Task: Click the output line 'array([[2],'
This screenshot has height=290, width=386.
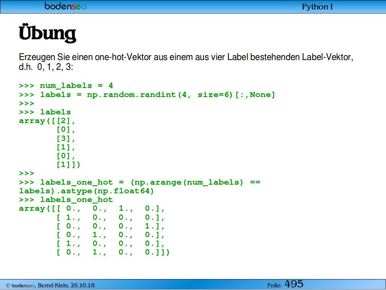Action: click(47, 121)
